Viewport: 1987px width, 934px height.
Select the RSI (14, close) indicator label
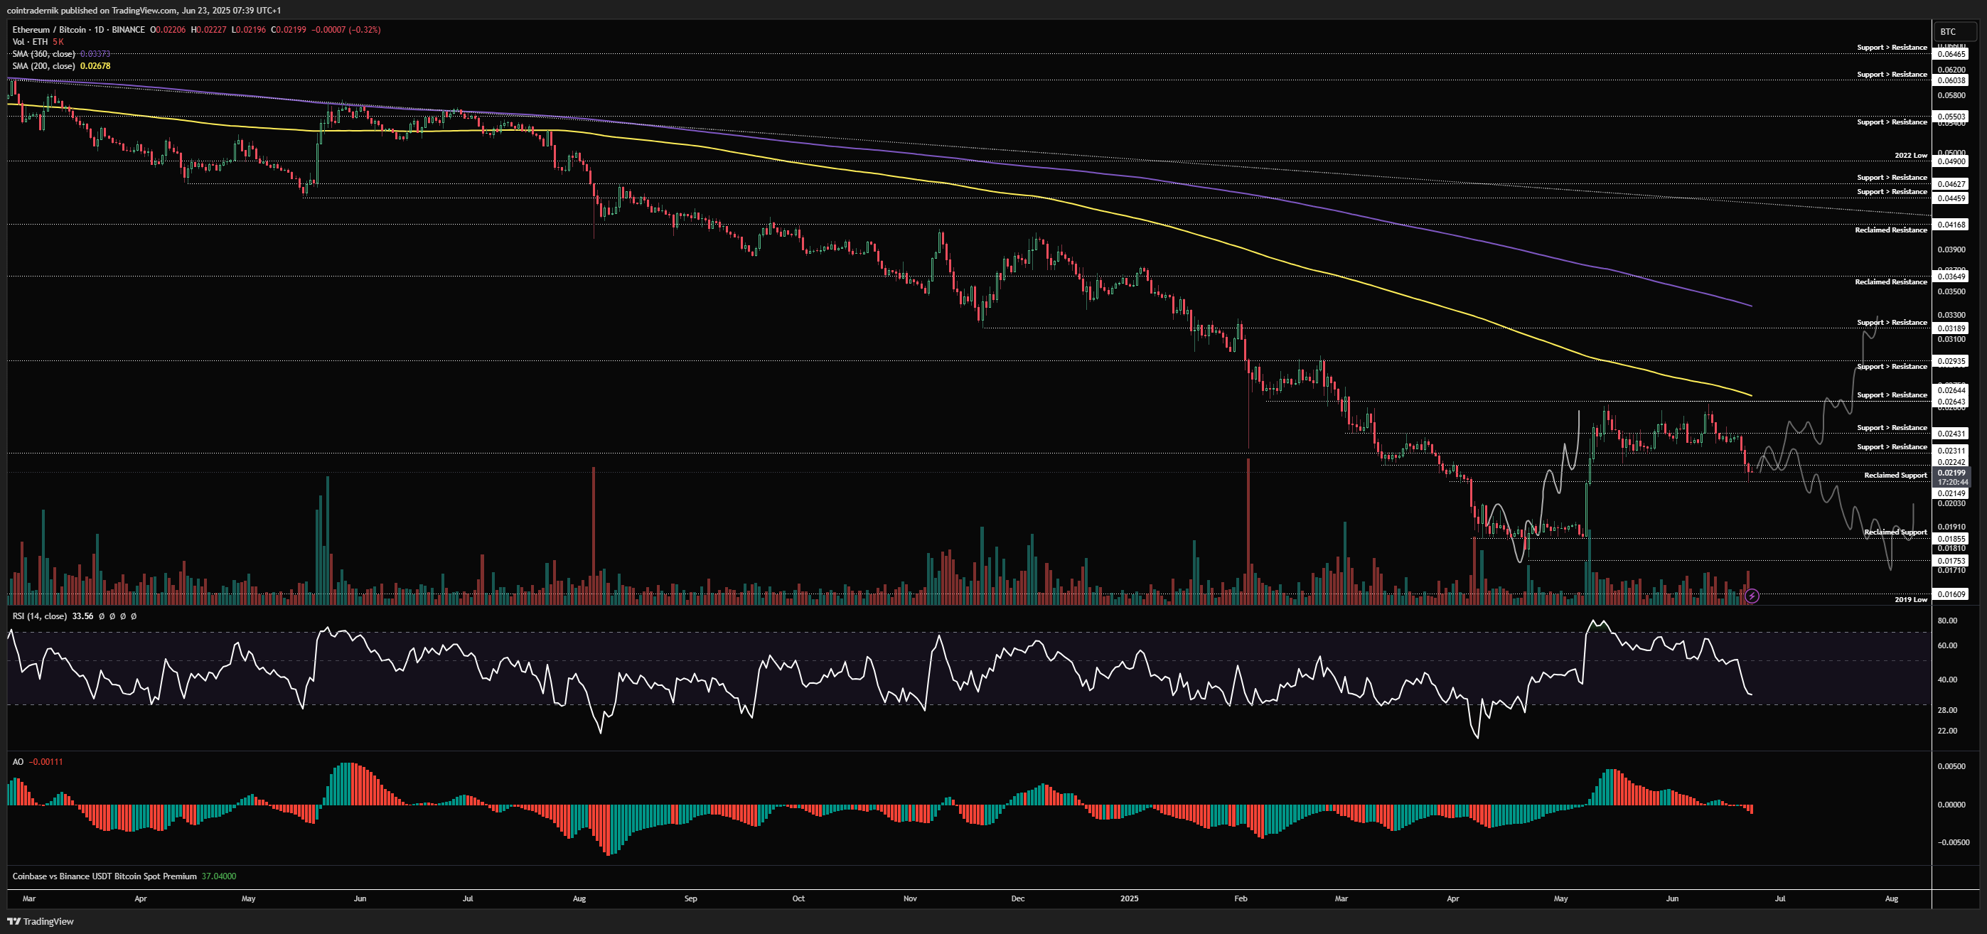coord(39,616)
